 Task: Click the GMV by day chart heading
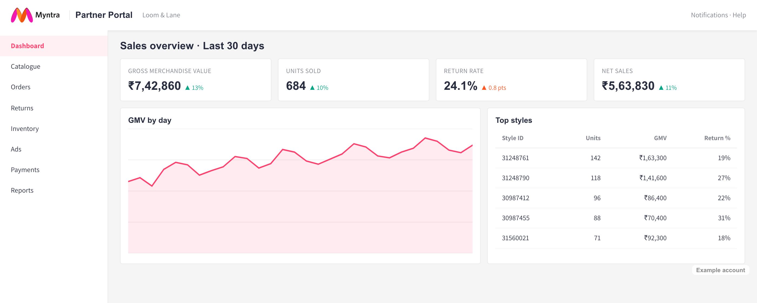150,120
